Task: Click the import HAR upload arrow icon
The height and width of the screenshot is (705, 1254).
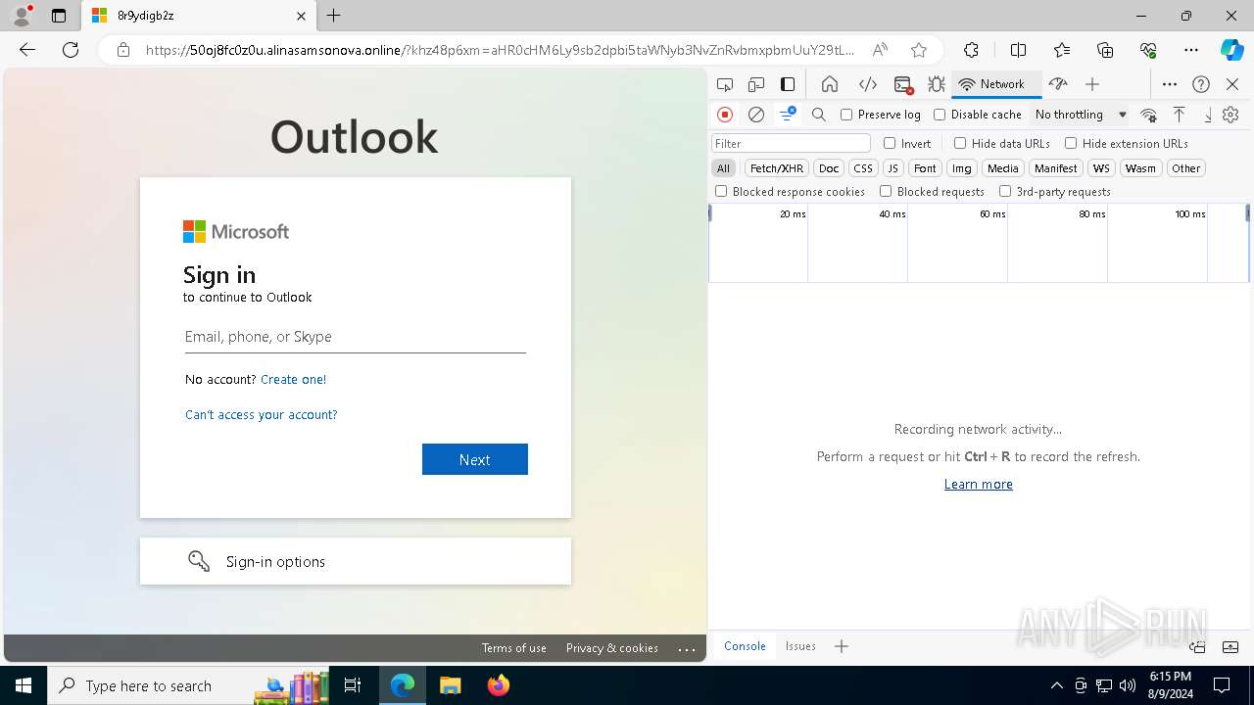Action: 1180,115
